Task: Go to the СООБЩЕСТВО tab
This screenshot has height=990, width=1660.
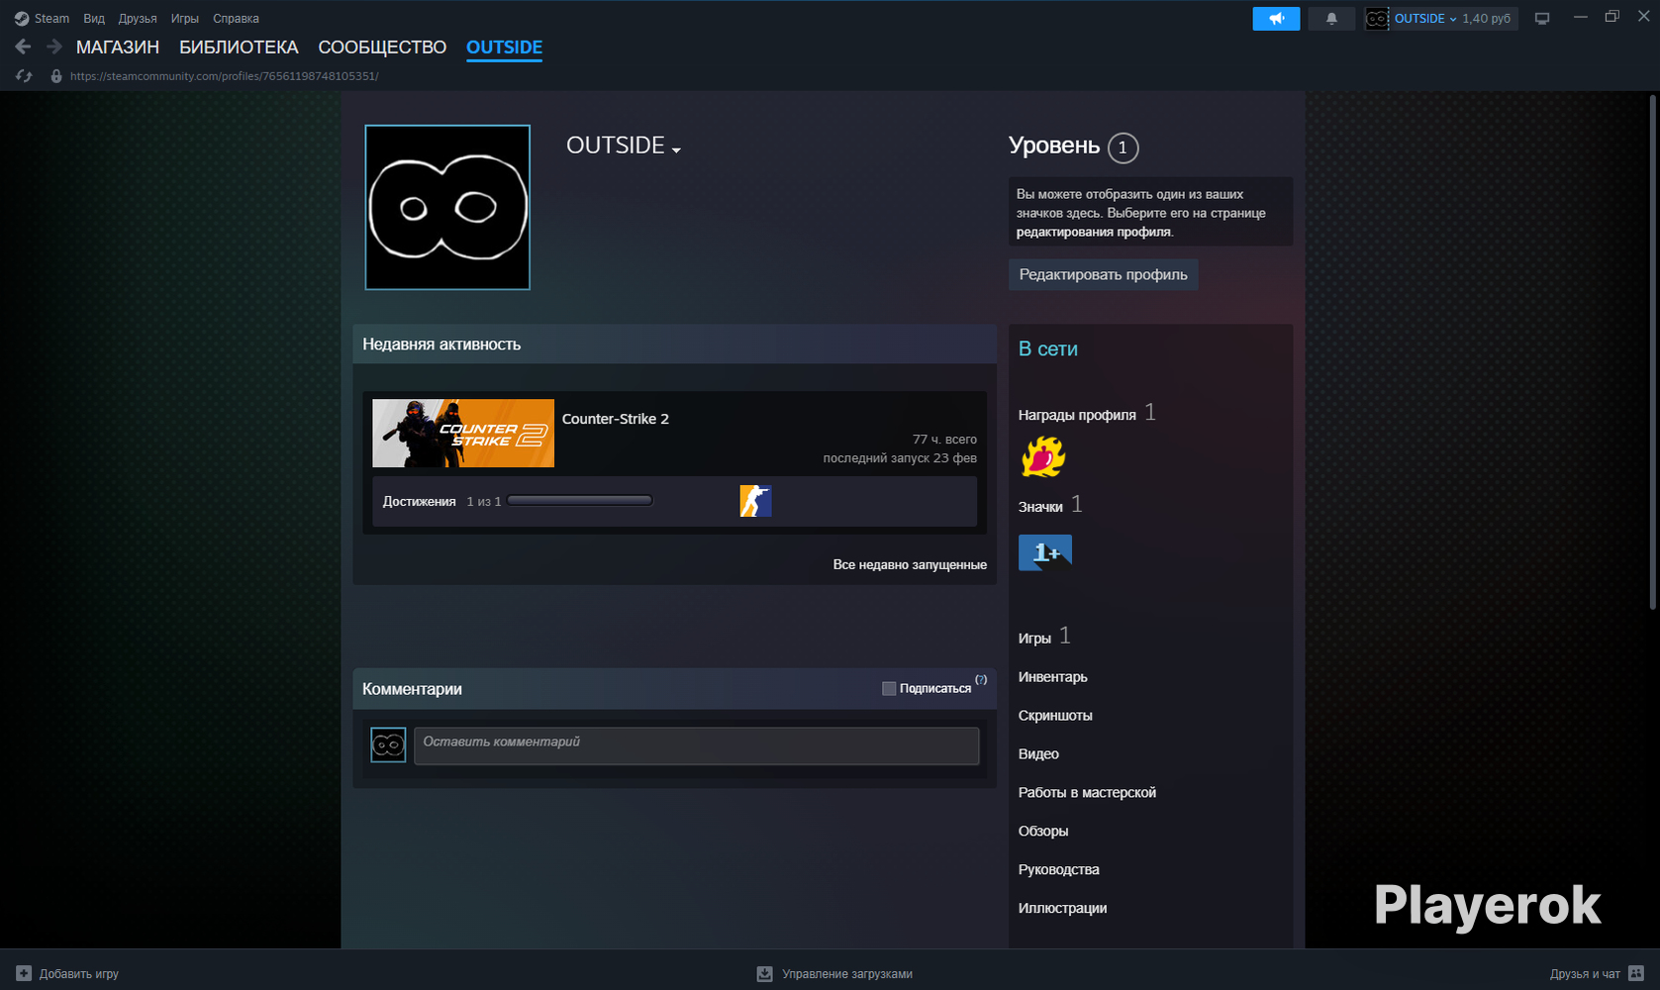Action: pyautogui.click(x=382, y=48)
